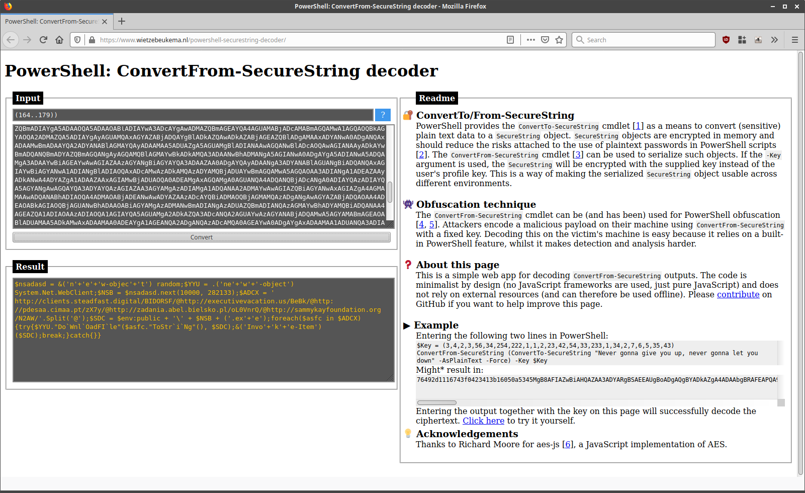Click the '$Key = (3,4,2,3,56...' code line

point(545,346)
